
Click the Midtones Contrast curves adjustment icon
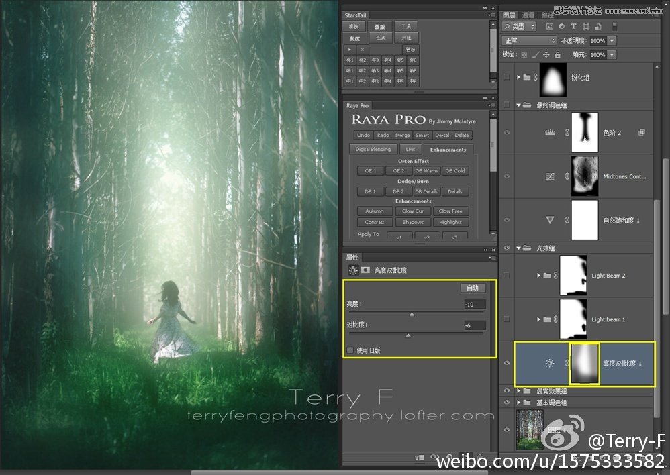550,176
